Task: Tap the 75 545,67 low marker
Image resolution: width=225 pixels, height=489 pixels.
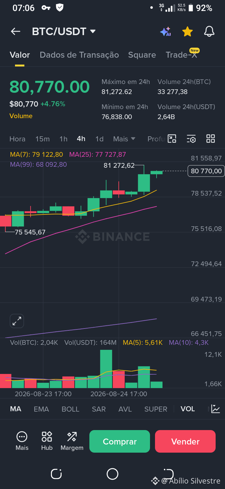Action: (x=30, y=232)
